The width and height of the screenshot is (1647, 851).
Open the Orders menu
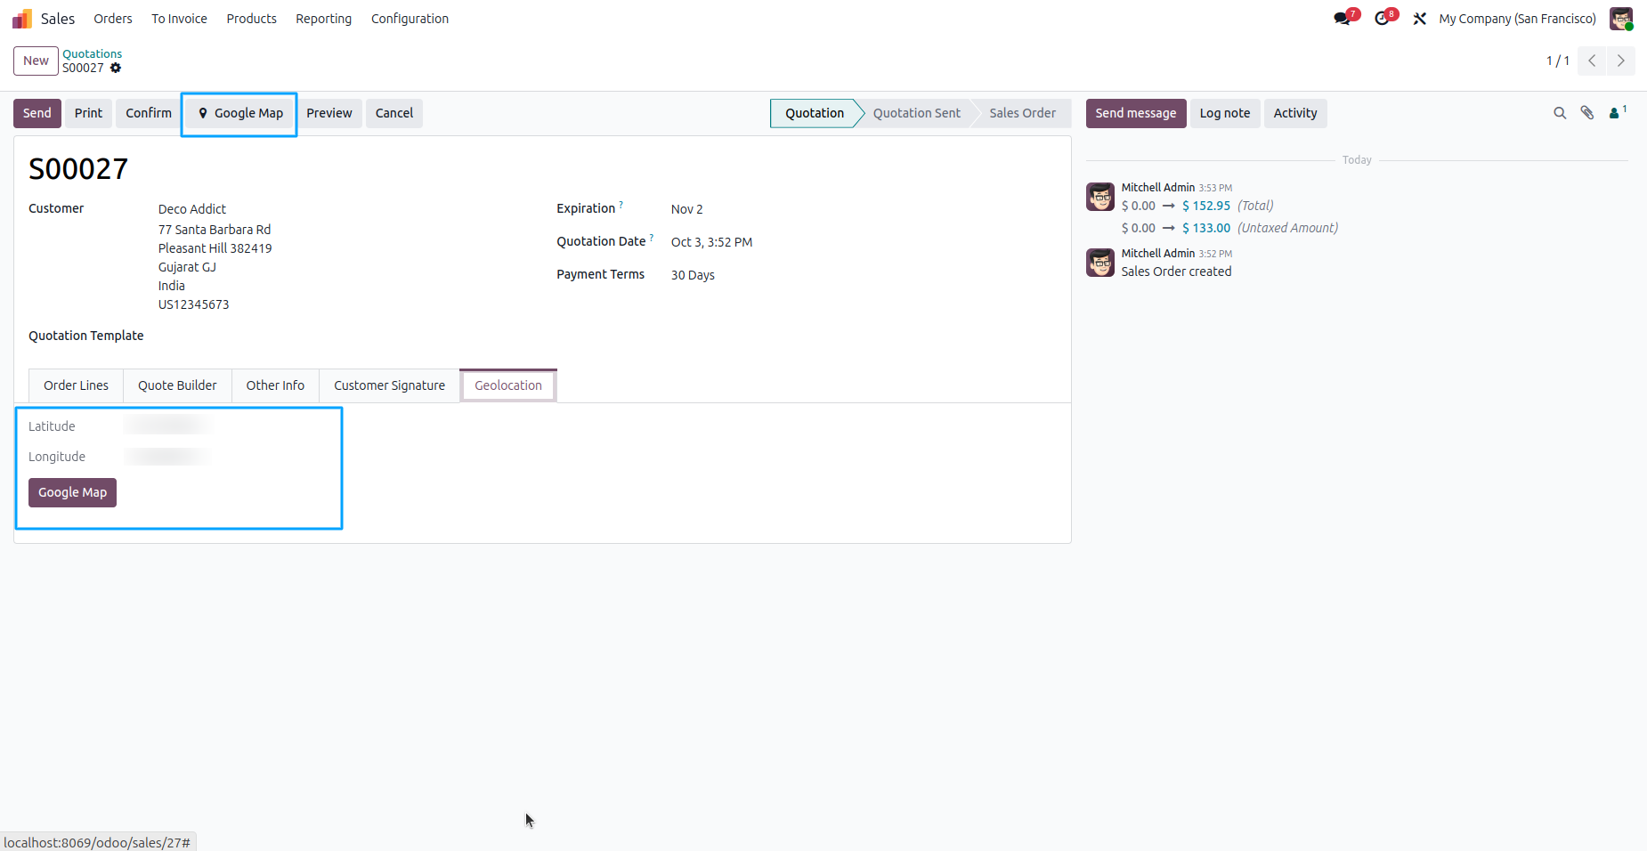[x=113, y=19]
